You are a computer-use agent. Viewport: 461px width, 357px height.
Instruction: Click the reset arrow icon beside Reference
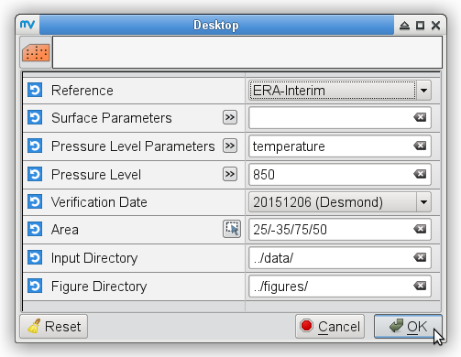[35, 91]
